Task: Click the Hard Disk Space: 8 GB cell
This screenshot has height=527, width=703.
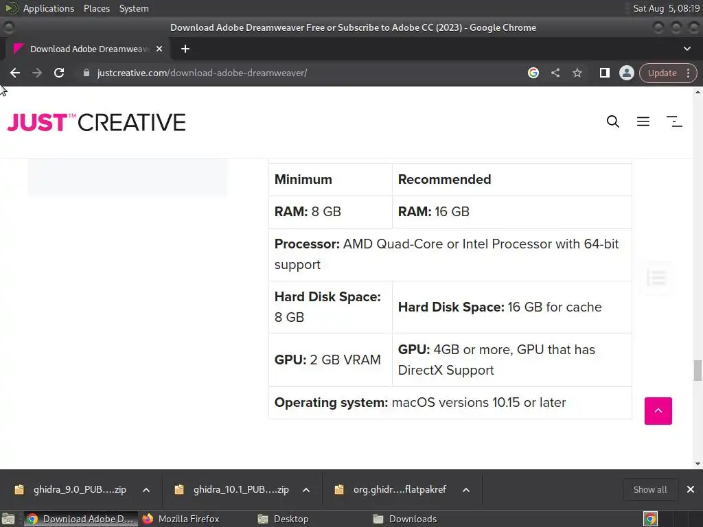Action: point(330,307)
